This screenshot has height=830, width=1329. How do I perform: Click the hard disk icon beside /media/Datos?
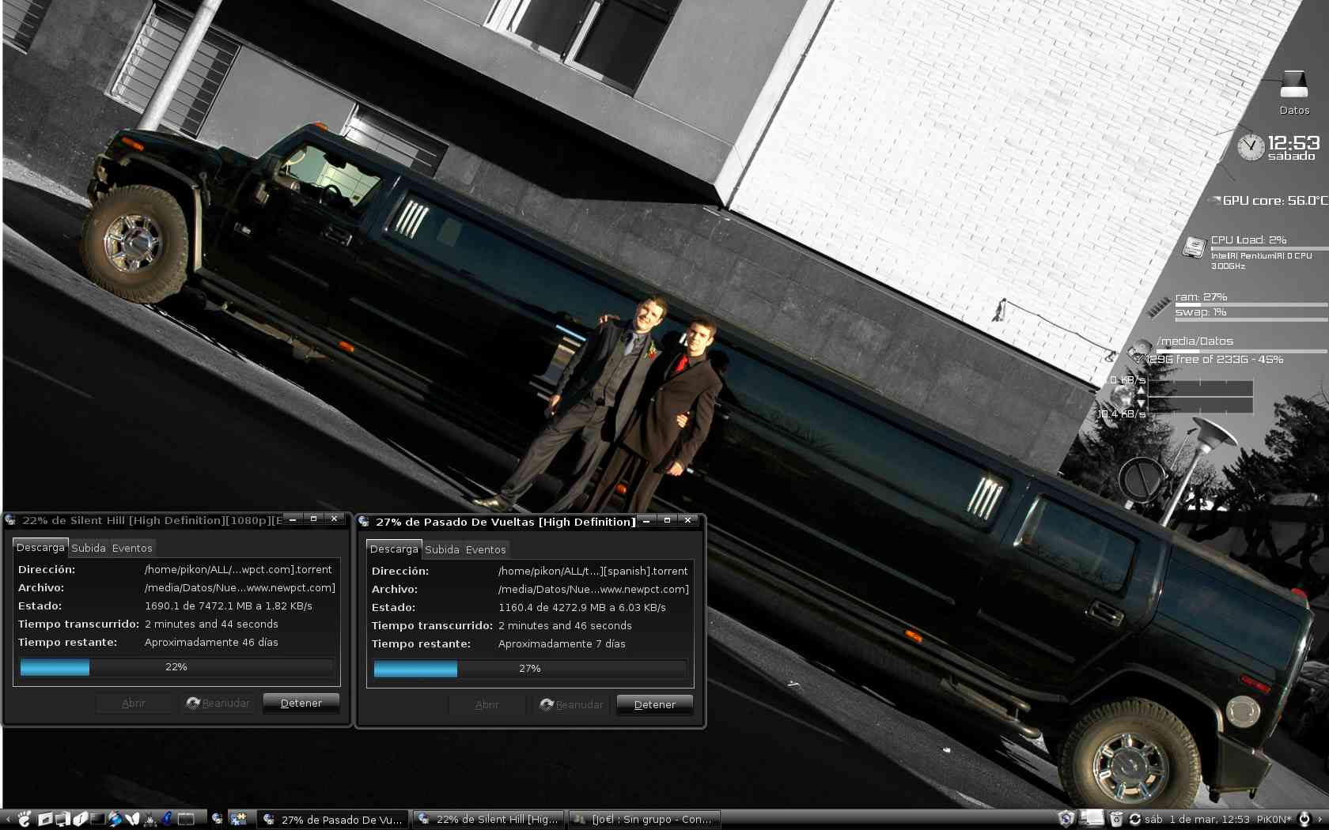pos(1140,350)
